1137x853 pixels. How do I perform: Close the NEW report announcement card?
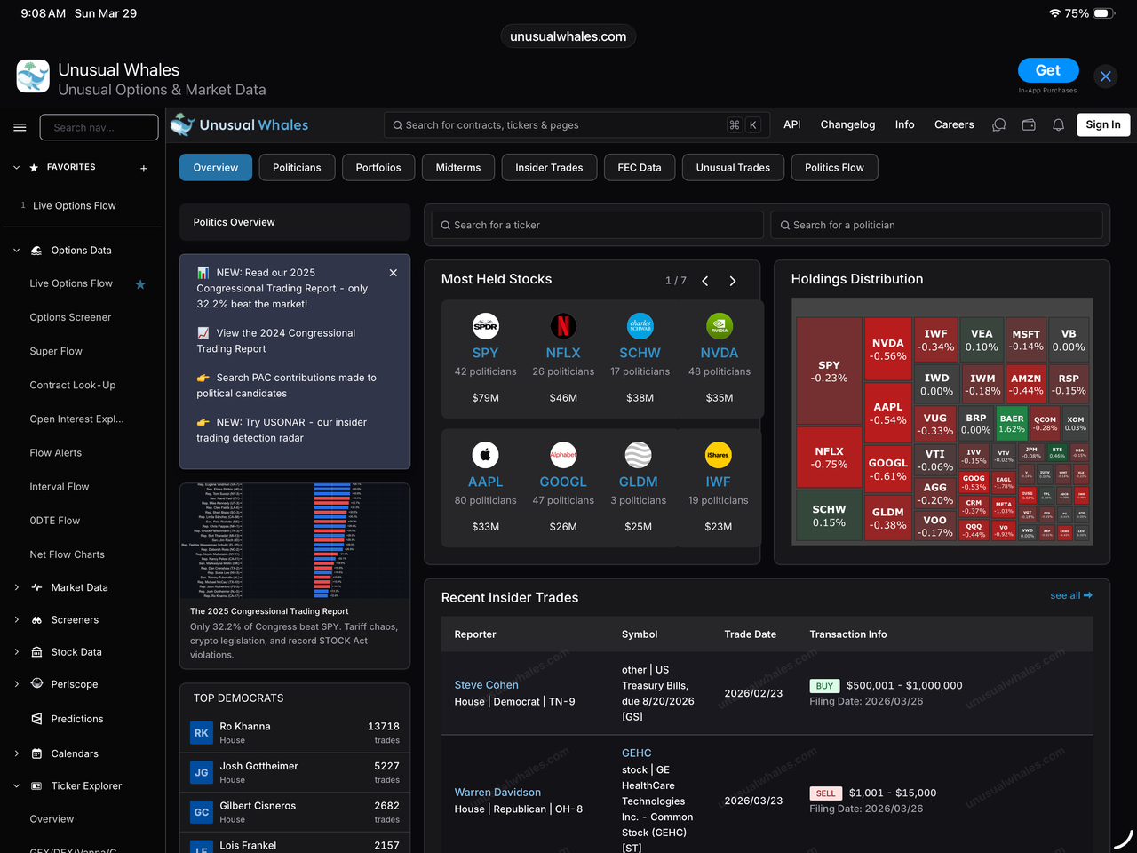click(x=394, y=273)
